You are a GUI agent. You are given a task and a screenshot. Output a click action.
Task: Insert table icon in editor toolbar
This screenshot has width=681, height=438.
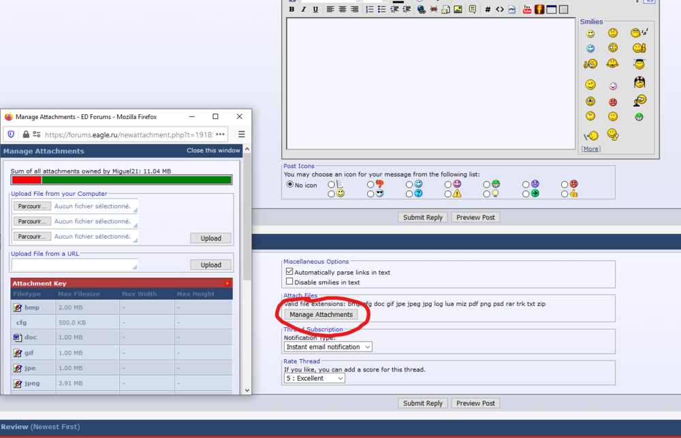point(552,9)
